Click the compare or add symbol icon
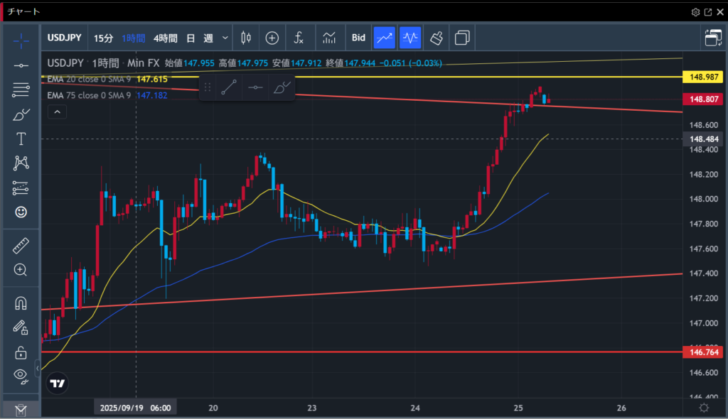The height and width of the screenshot is (419, 728). point(272,38)
